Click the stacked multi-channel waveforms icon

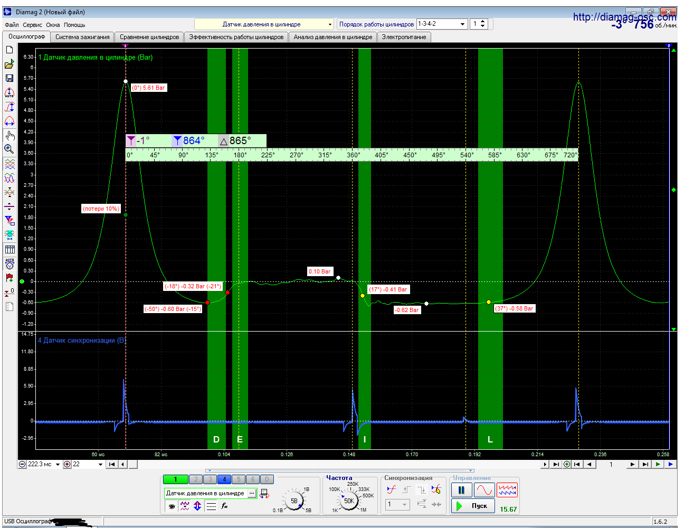tap(9, 164)
